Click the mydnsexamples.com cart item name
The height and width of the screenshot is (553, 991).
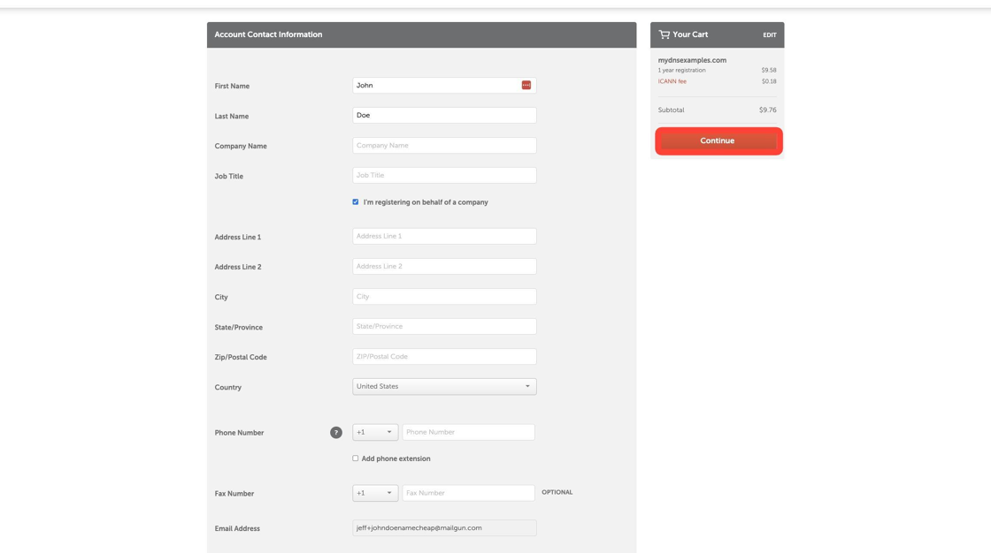point(692,60)
